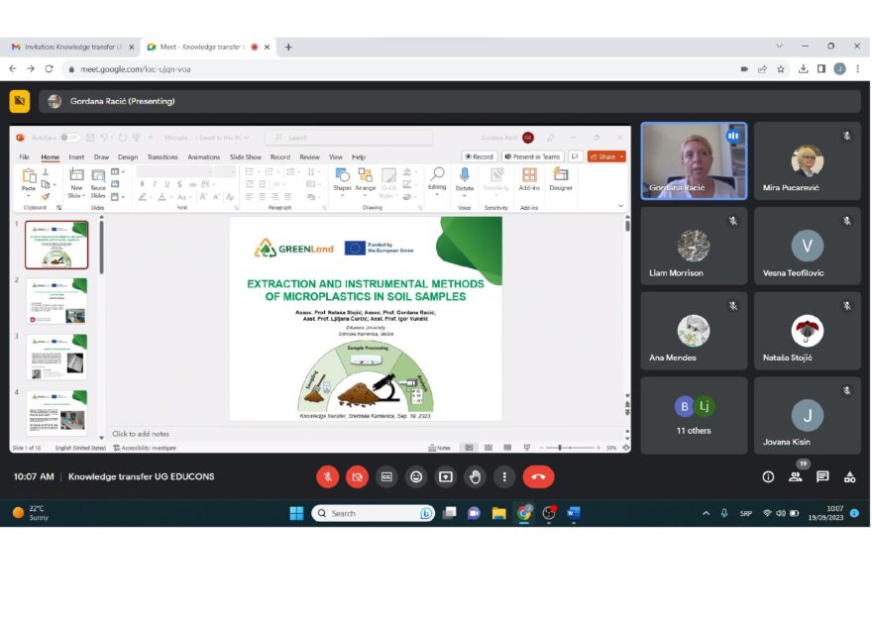
Task: Click the Dictate microphone in PowerPoint ribbon
Action: pos(465,179)
